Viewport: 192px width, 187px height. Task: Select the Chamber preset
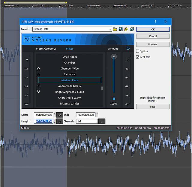70,63
